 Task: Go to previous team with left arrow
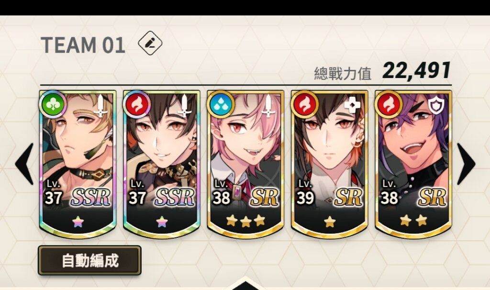25,164
